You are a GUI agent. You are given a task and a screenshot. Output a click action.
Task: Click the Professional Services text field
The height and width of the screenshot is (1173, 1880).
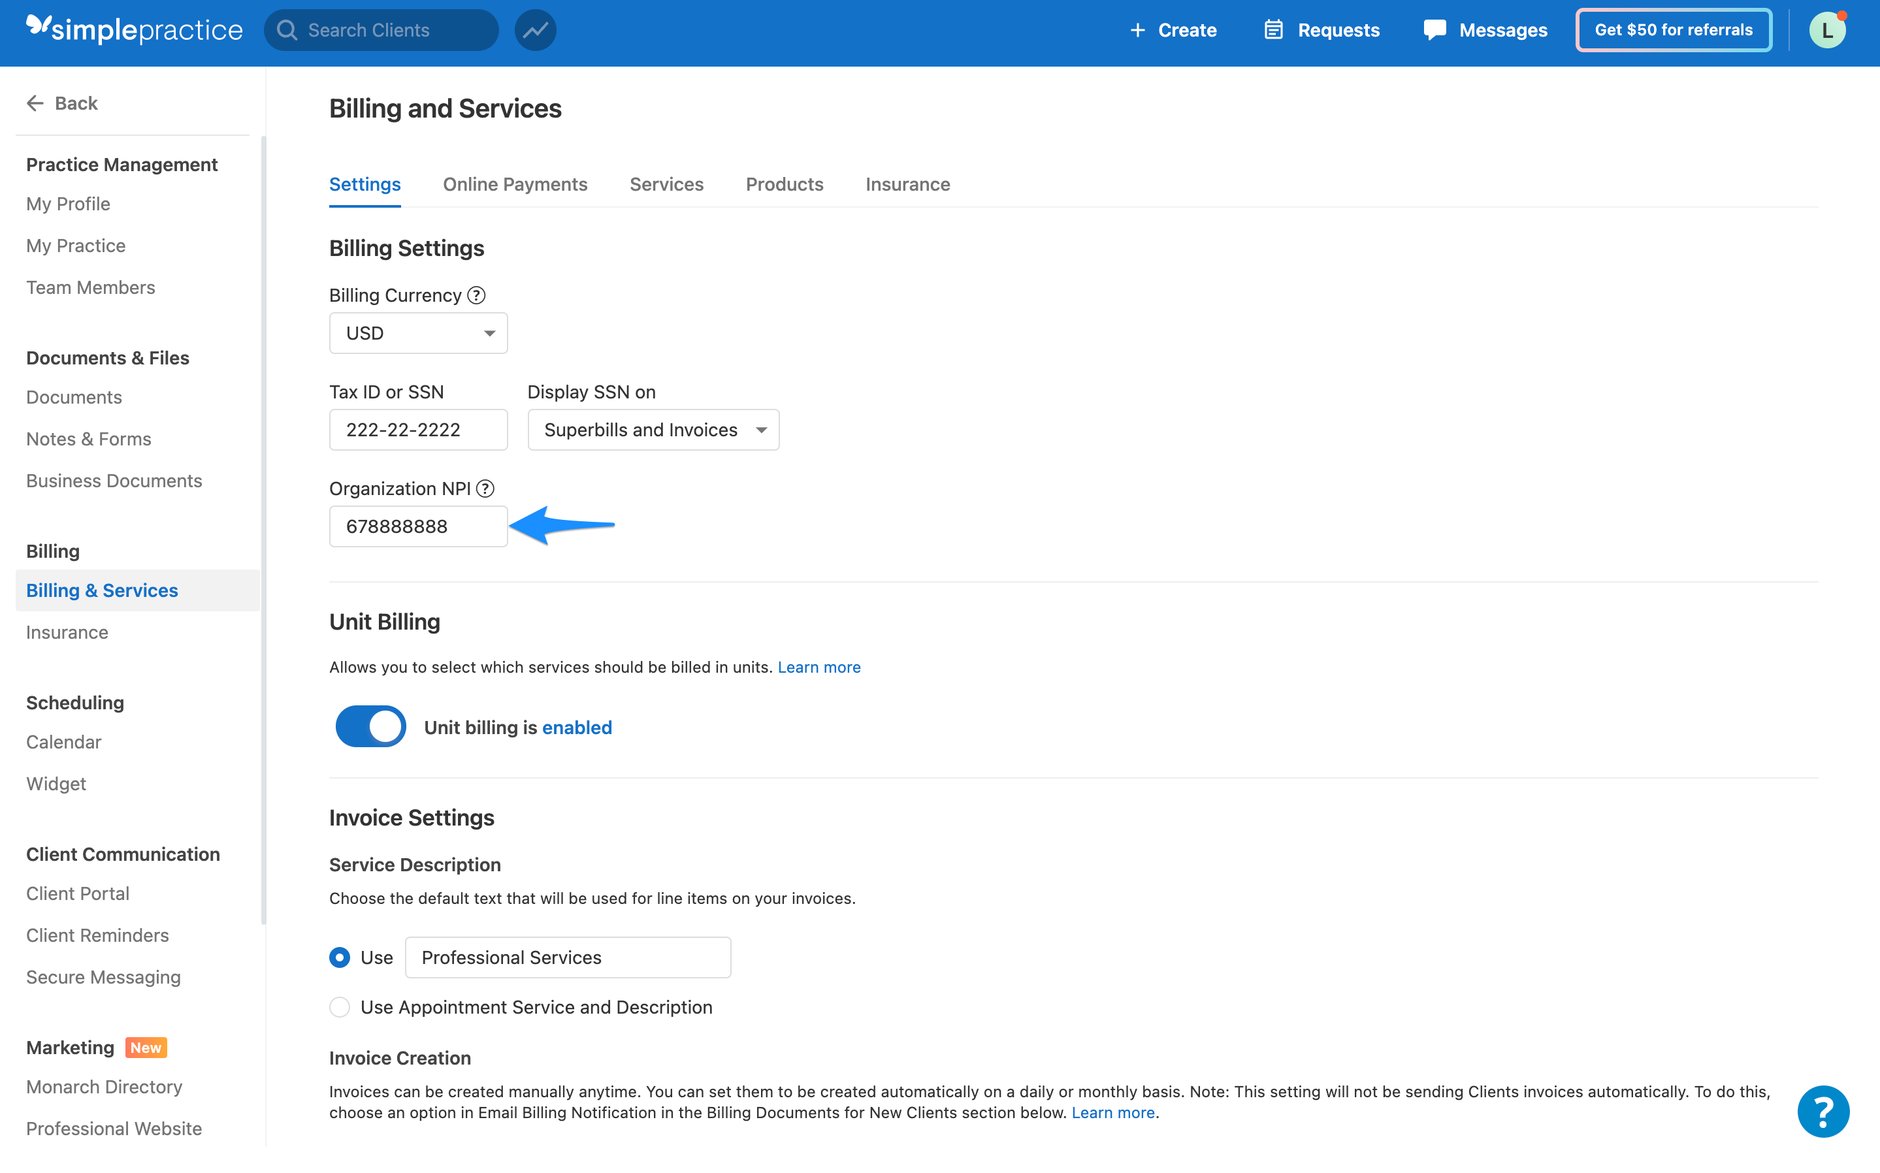(568, 957)
